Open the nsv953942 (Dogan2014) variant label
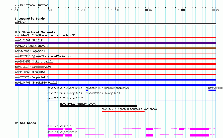223x138 pixels. pos(31,51)
